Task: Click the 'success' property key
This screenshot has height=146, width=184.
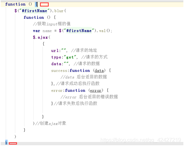Action: point(59,71)
